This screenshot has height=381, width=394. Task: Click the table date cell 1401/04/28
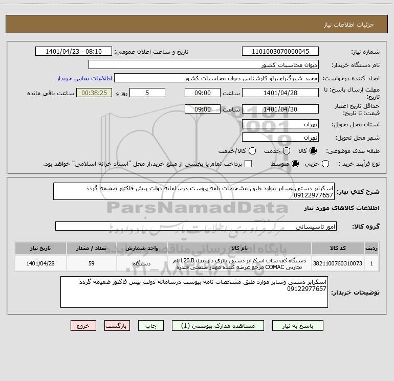coord(40,263)
